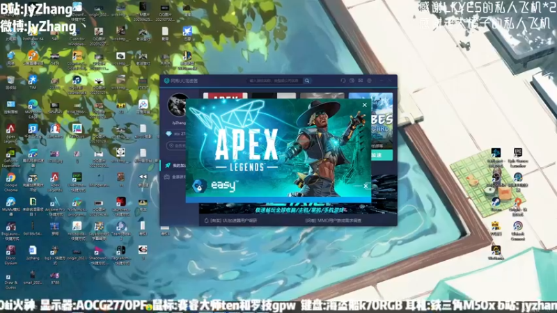Open TeamSpeak 3 desktop shortcut
The height and width of the screenshot is (313, 557).
(120, 231)
